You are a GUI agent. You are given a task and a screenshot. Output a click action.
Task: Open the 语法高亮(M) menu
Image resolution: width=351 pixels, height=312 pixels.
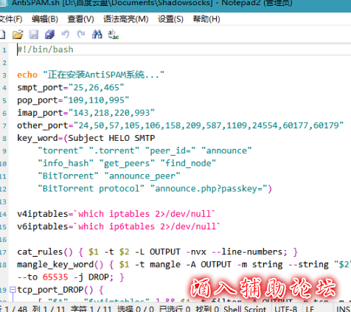(125, 19)
